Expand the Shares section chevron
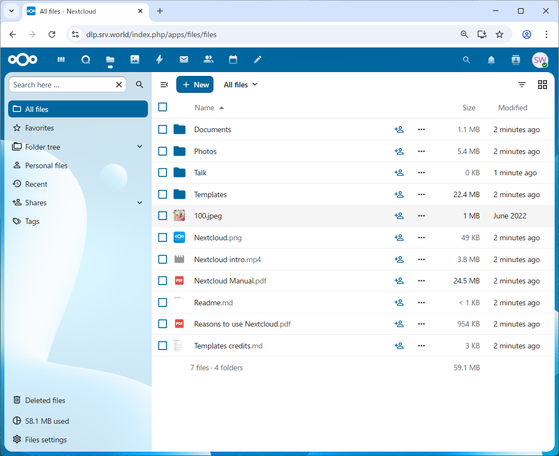Screen dimensions: 559x456 (x=140, y=203)
